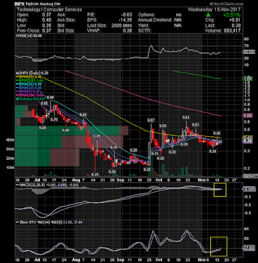Click the 0.55 low price annotation
The width and height of the screenshot is (258, 263).
tap(66, 130)
